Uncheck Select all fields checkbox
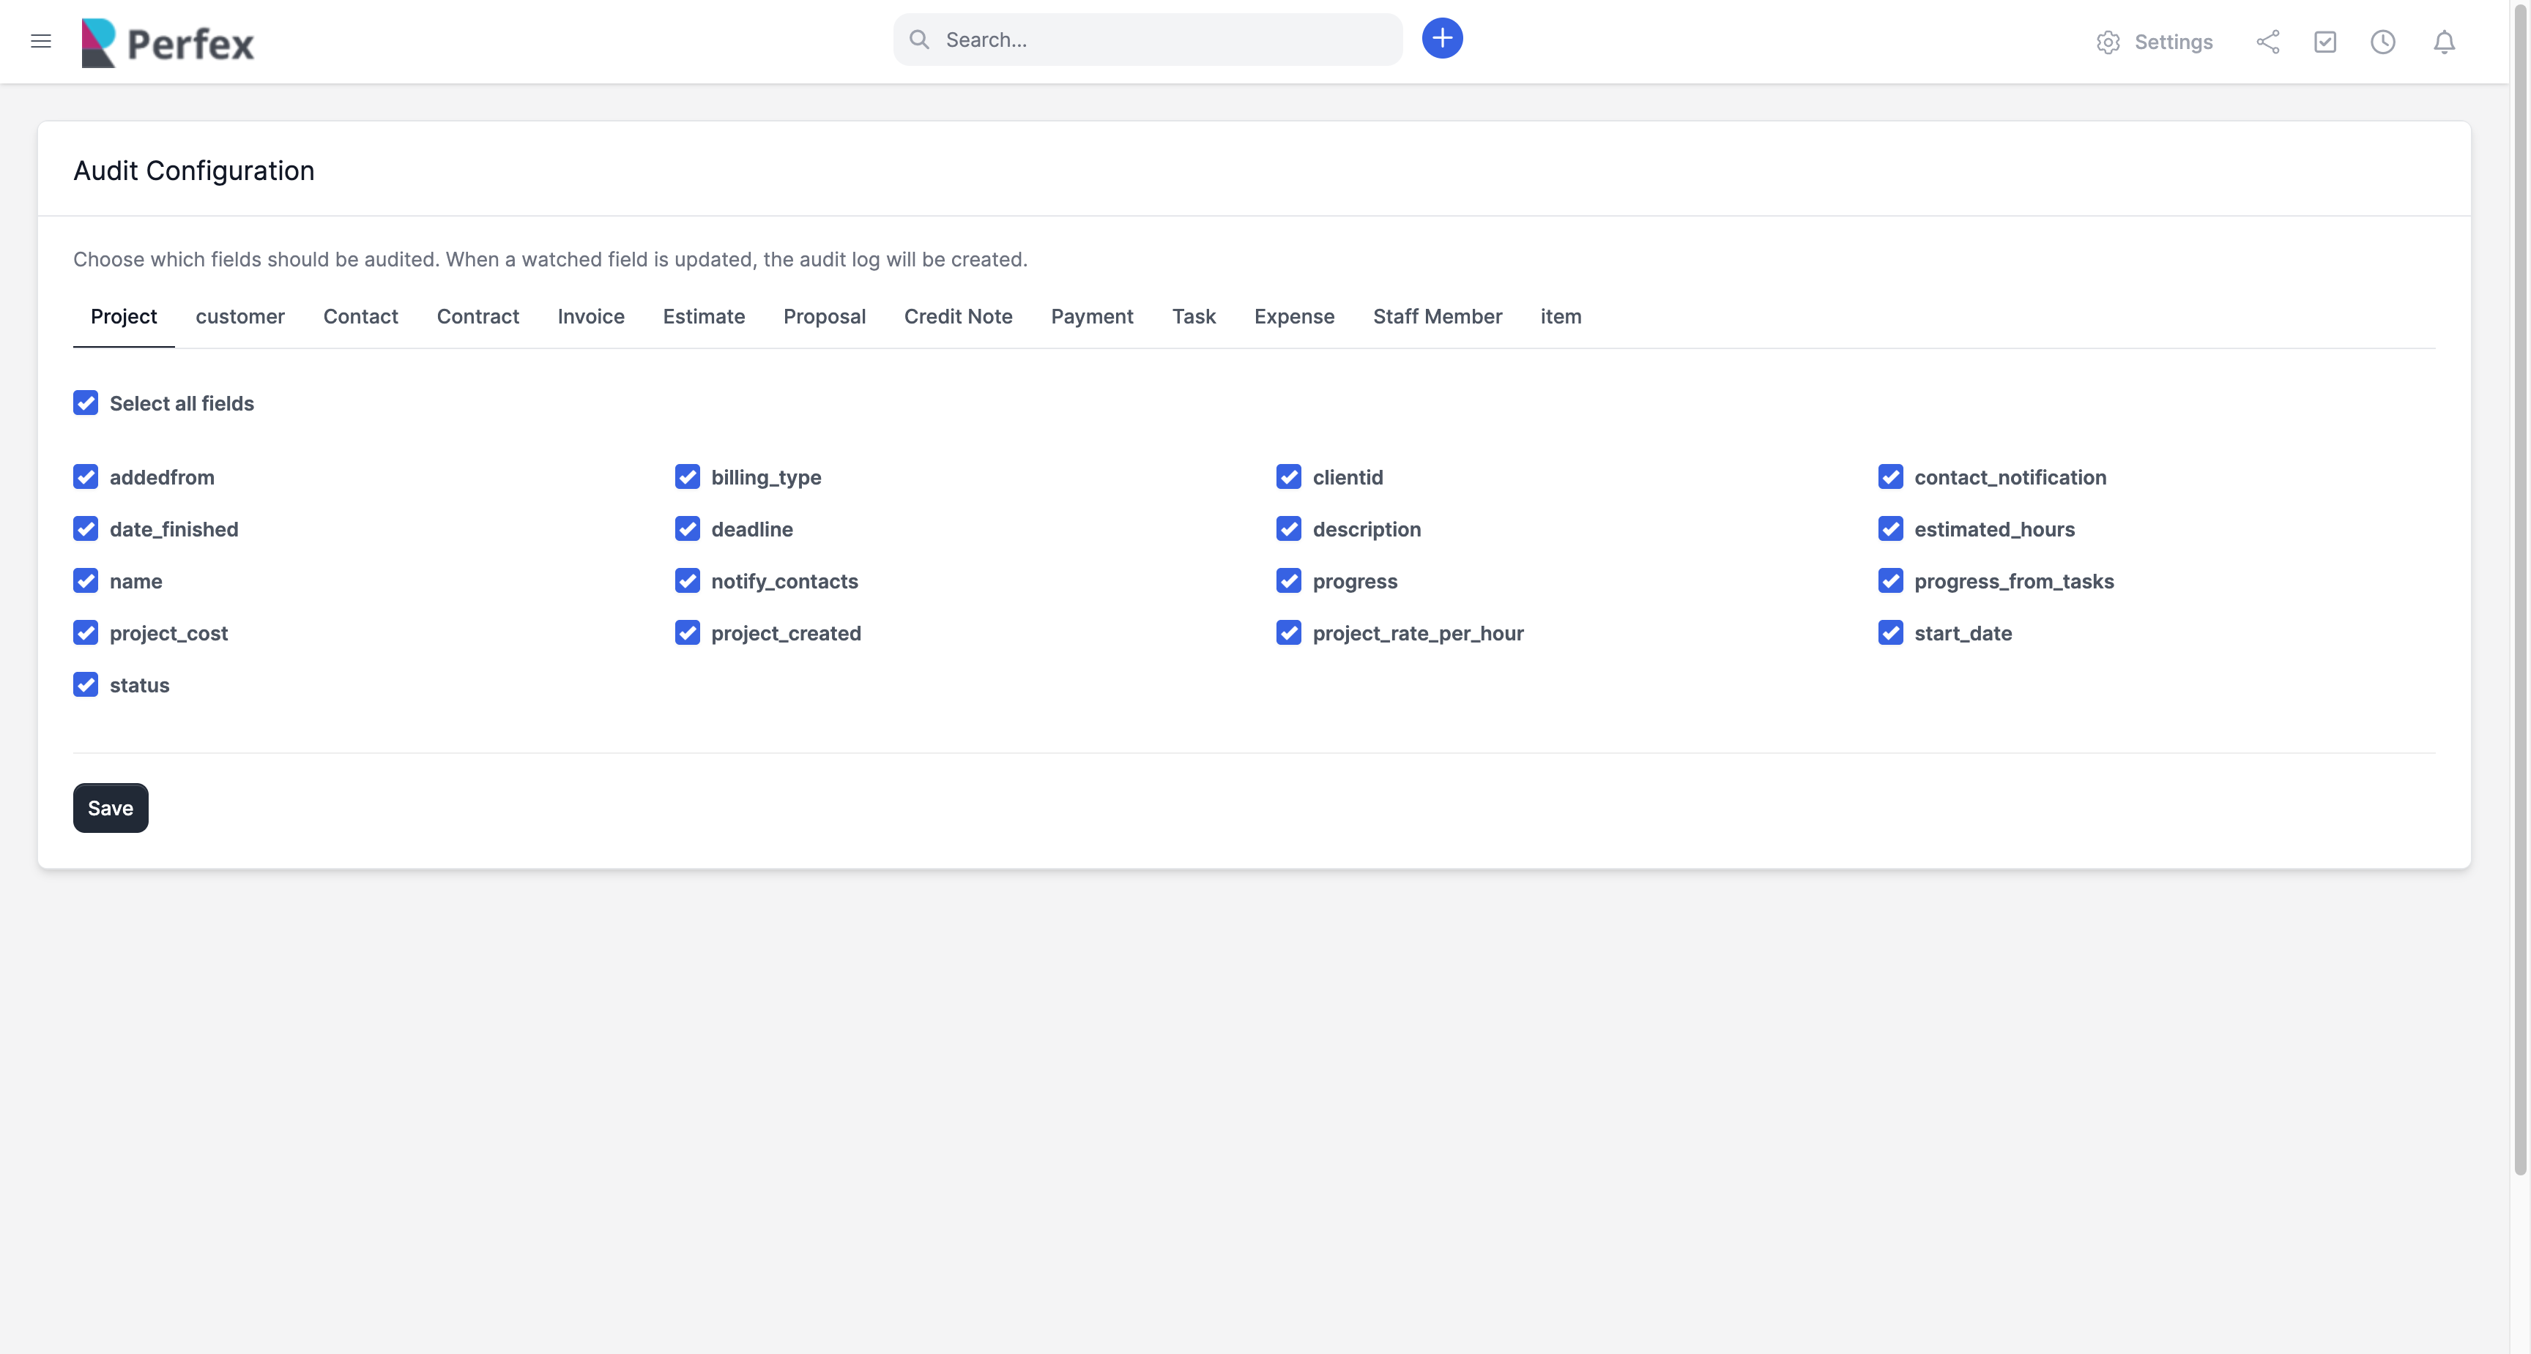 86,403
